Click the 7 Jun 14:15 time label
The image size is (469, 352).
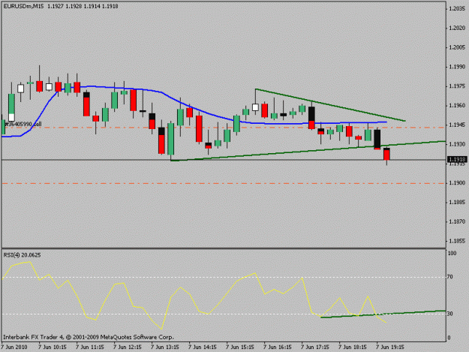click(203, 347)
